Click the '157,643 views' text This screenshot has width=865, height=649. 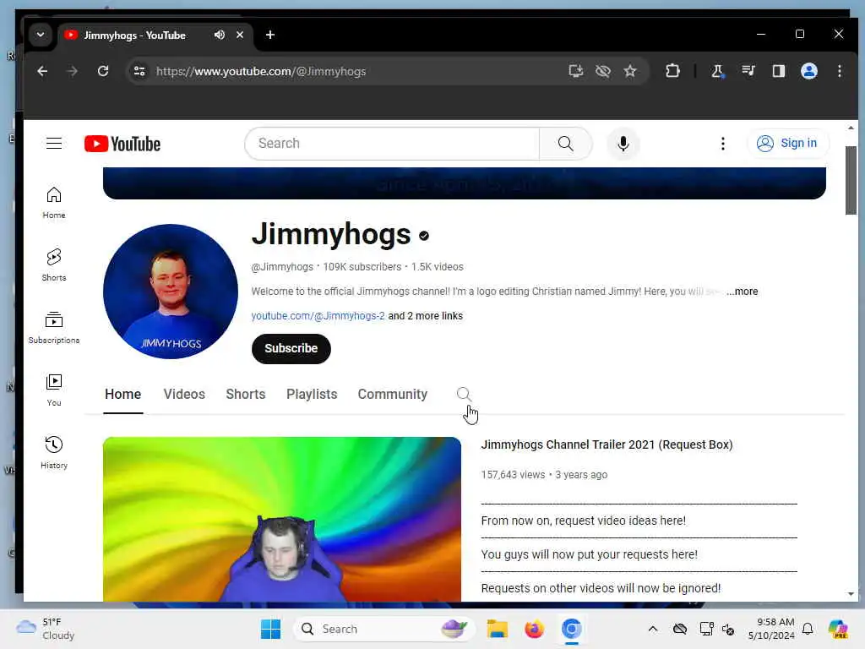(x=513, y=475)
